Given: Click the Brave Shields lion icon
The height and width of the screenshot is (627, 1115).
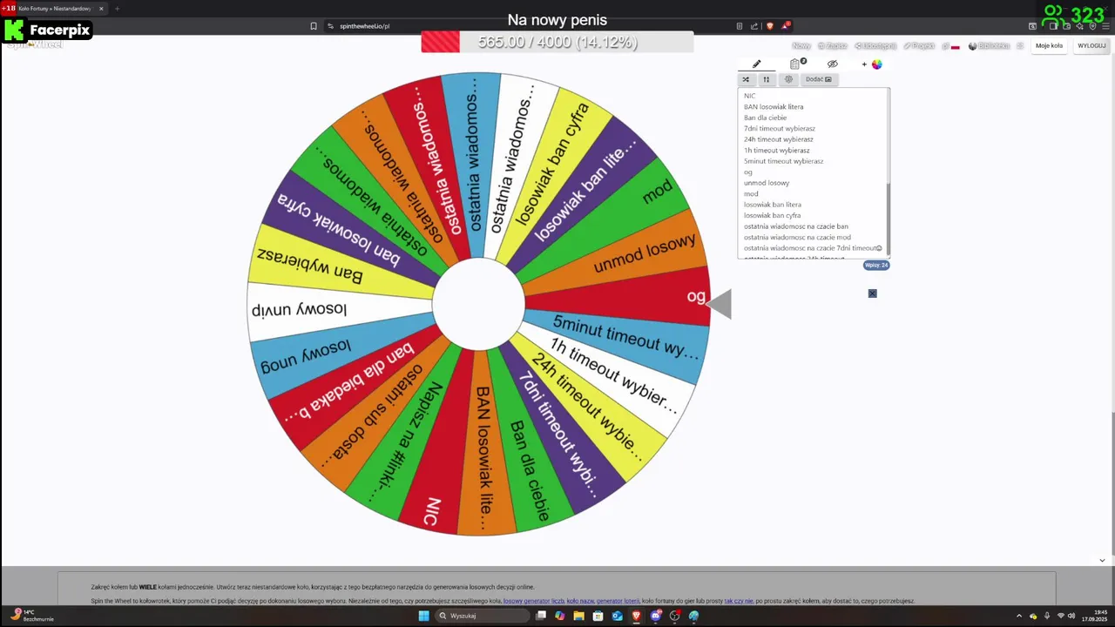Looking at the screenshot, I should [x=769, y=26].
